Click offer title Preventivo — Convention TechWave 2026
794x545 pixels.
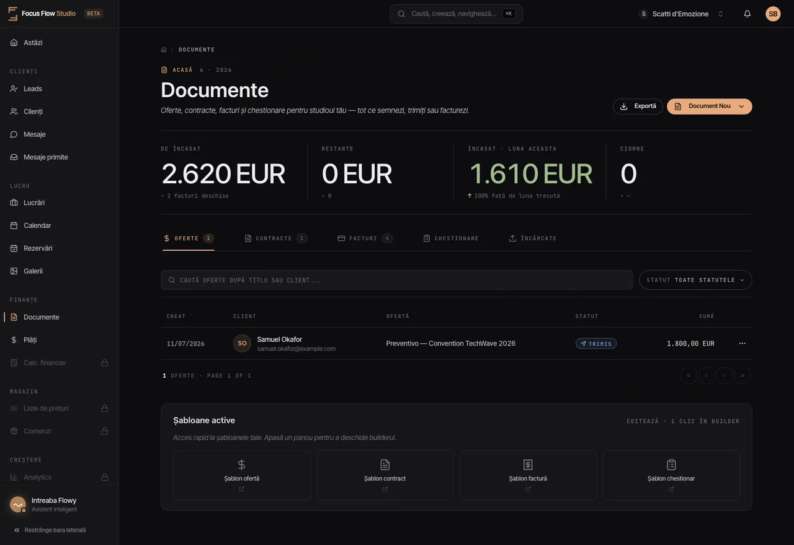[451, 344]
